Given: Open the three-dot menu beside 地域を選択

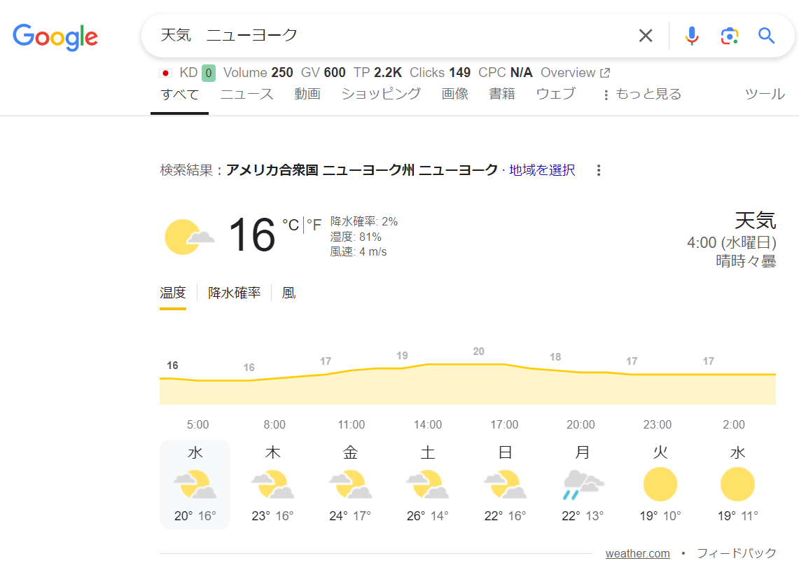Looking at the screenshot, I should (x=598, y=170).
